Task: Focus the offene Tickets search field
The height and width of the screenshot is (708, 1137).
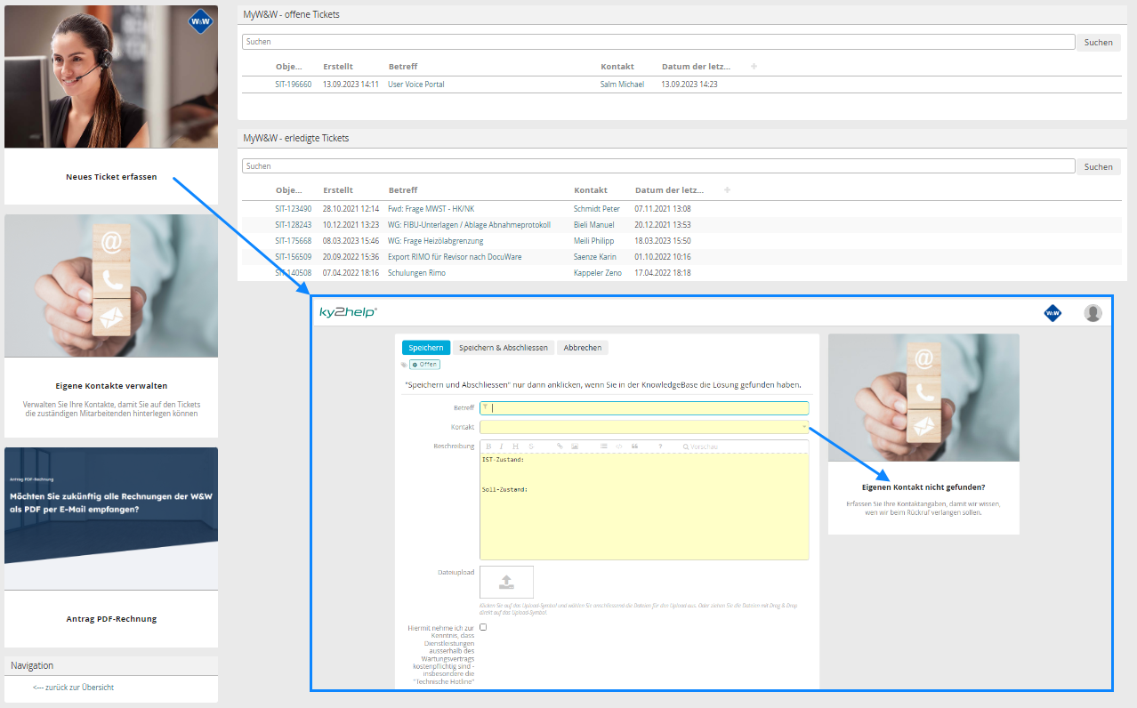Action: (x=658, y=42)
